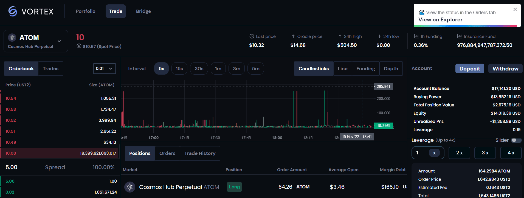Image resolution: width=524 pixels, height=198 pixels.
Task: Show the Funding chart
Action: pos(366,69)
